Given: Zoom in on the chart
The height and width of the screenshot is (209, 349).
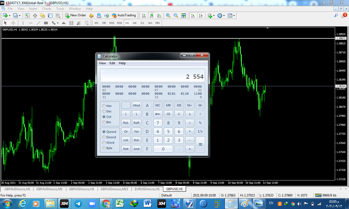Looking at the screenshot, I should tap(168, 16).
